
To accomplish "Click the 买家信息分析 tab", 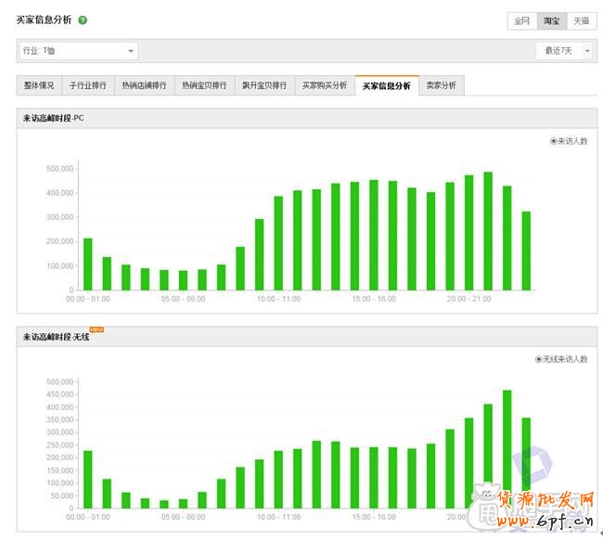I will click(386, 85).
